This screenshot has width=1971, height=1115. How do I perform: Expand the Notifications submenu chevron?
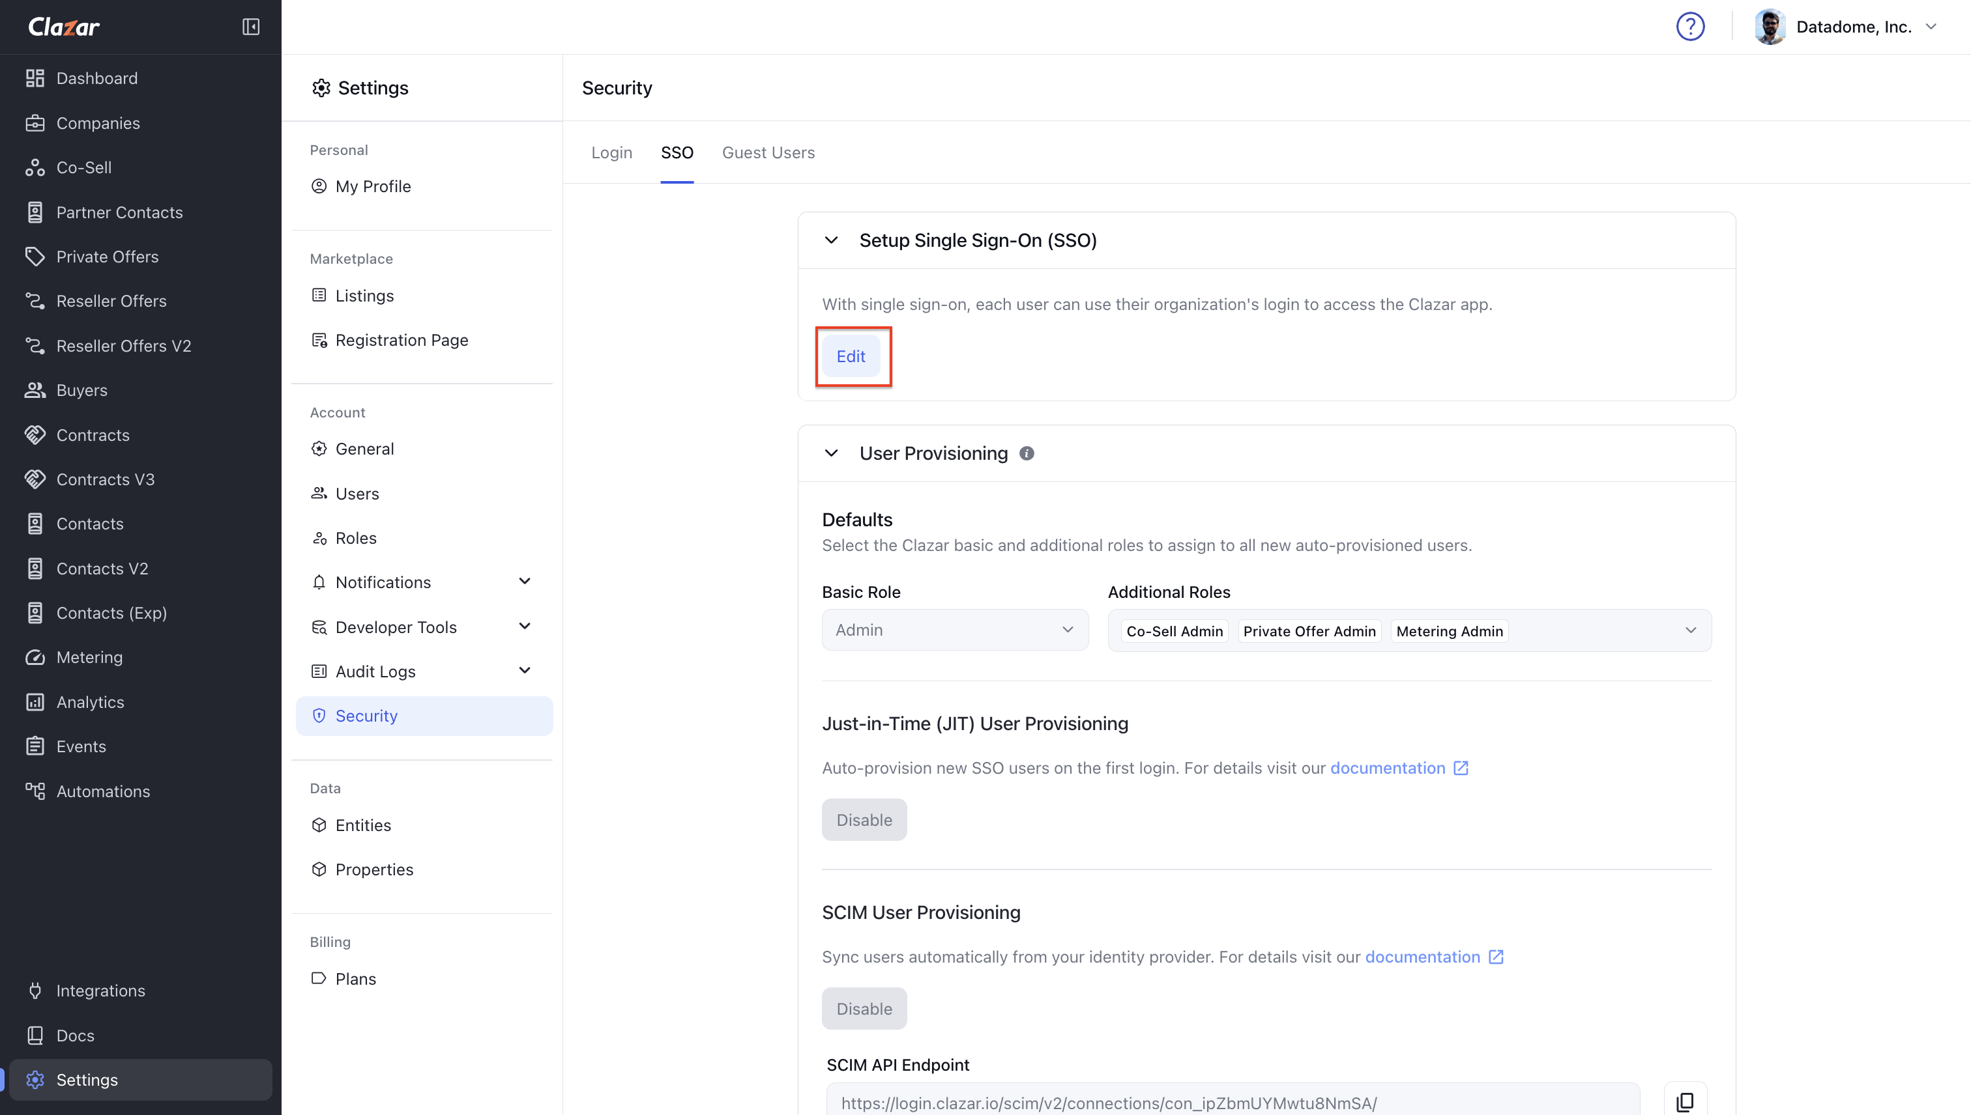point(525,581)
